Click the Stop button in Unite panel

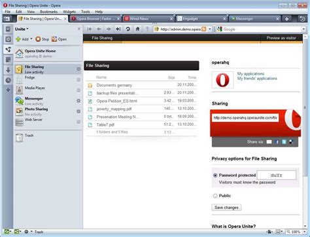coord(43,39)
